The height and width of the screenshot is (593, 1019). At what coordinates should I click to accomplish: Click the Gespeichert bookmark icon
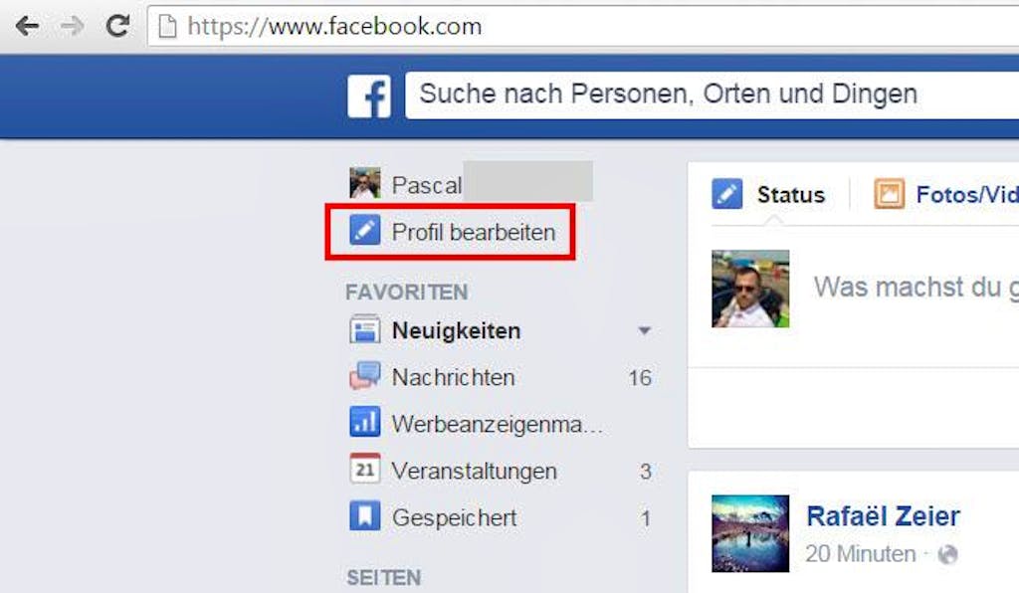(x=364, y=515)
